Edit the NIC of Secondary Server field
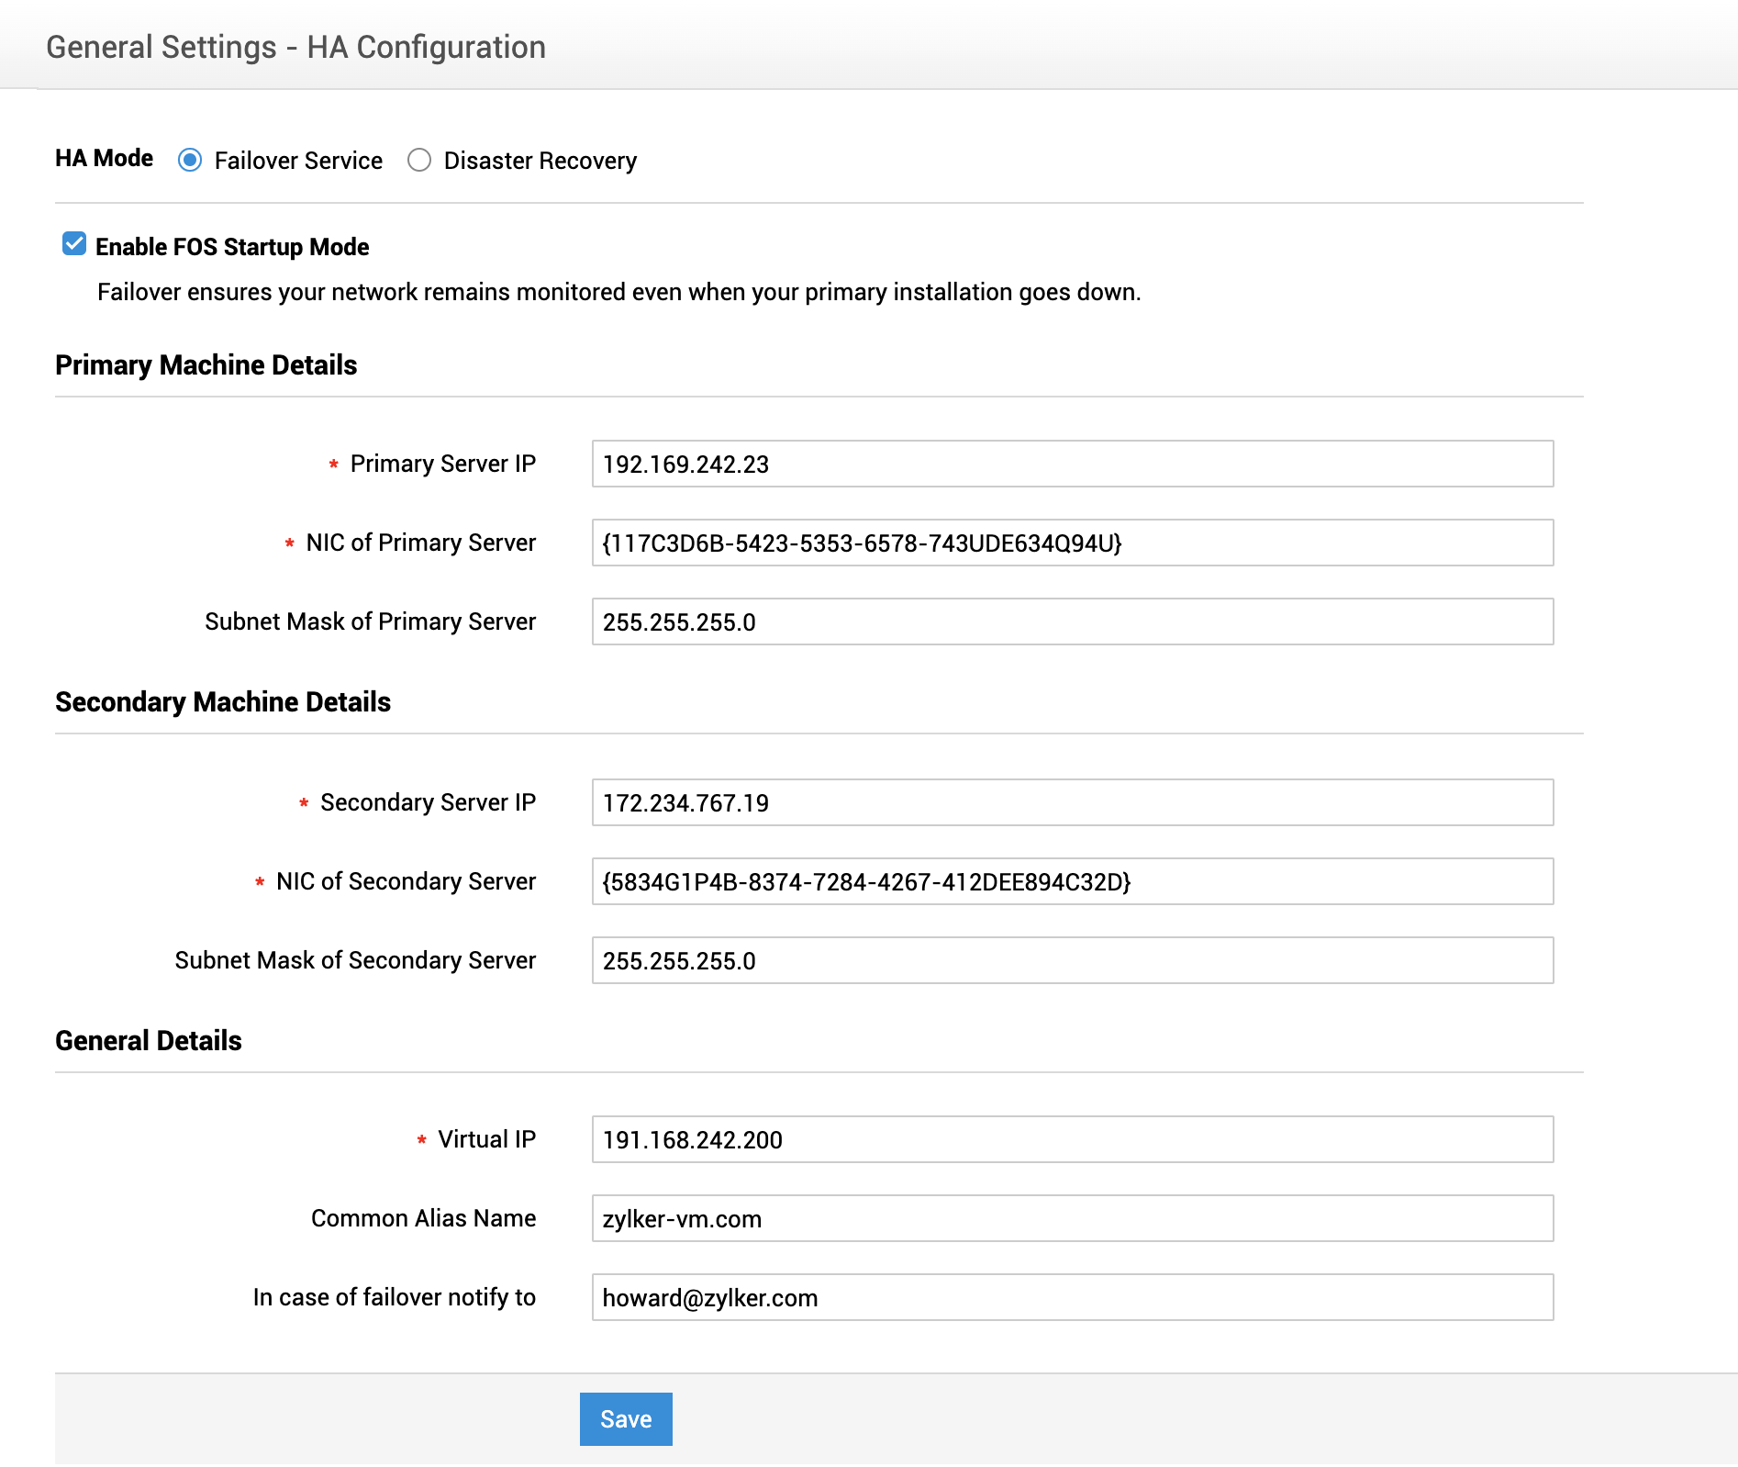This screenshot has height=1467, width=1738. [x=1072, y=881]
